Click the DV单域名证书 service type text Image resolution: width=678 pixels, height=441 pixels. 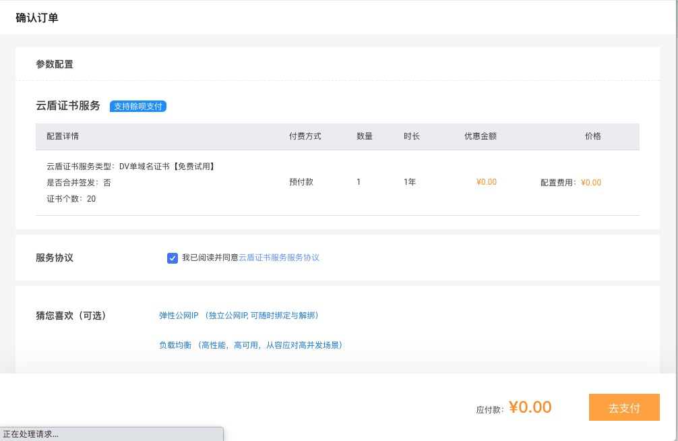pyautogui.click(x=166, y=166)
